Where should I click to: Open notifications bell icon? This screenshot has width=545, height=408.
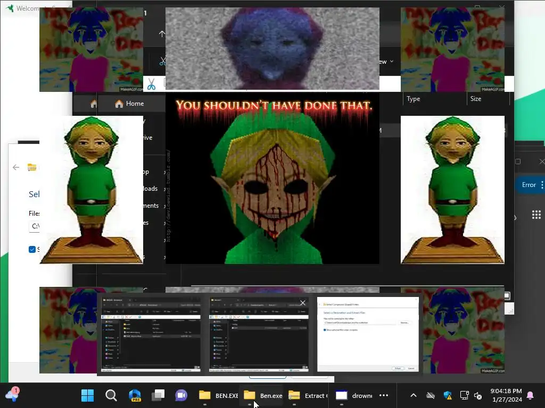click(x=531, y=395)
